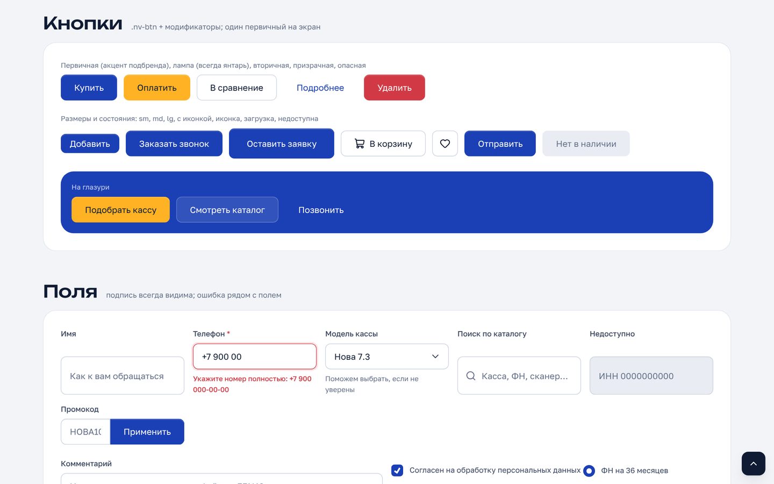Open the Подробнее link
This screenshot has width=774, height=484.
320,88
